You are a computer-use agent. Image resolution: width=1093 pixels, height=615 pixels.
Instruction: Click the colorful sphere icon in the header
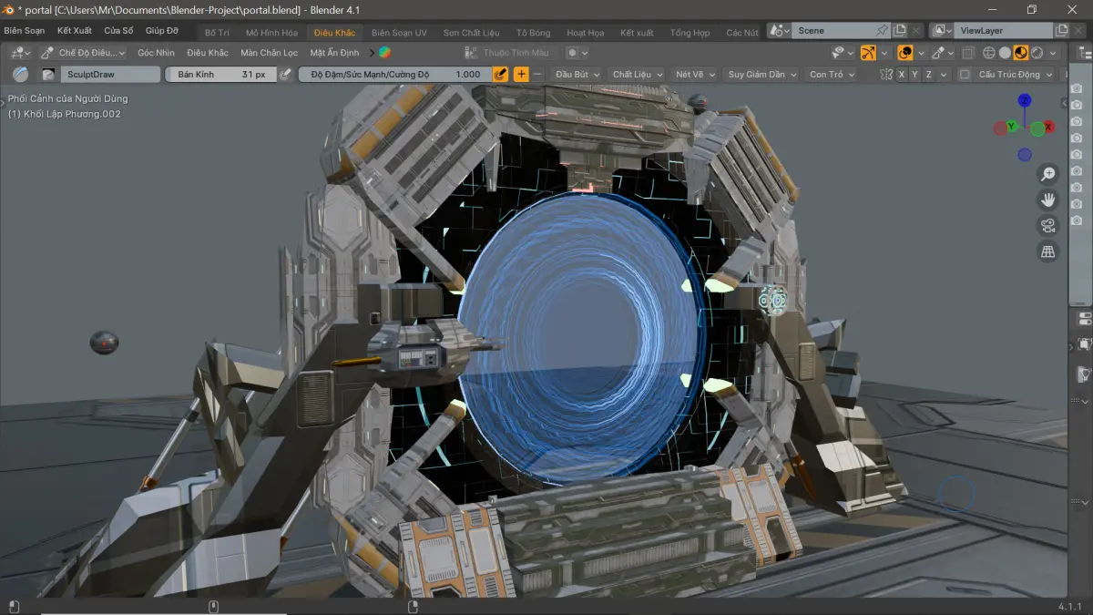pyautogui.click(x=384, y=53)
